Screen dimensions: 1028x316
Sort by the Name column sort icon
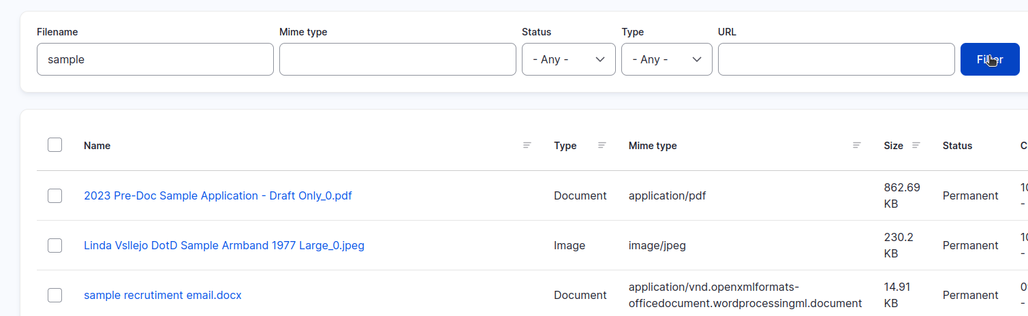(527, 145)
